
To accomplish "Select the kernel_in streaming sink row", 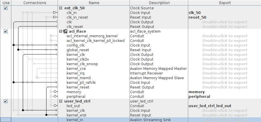I will (74, 120).
